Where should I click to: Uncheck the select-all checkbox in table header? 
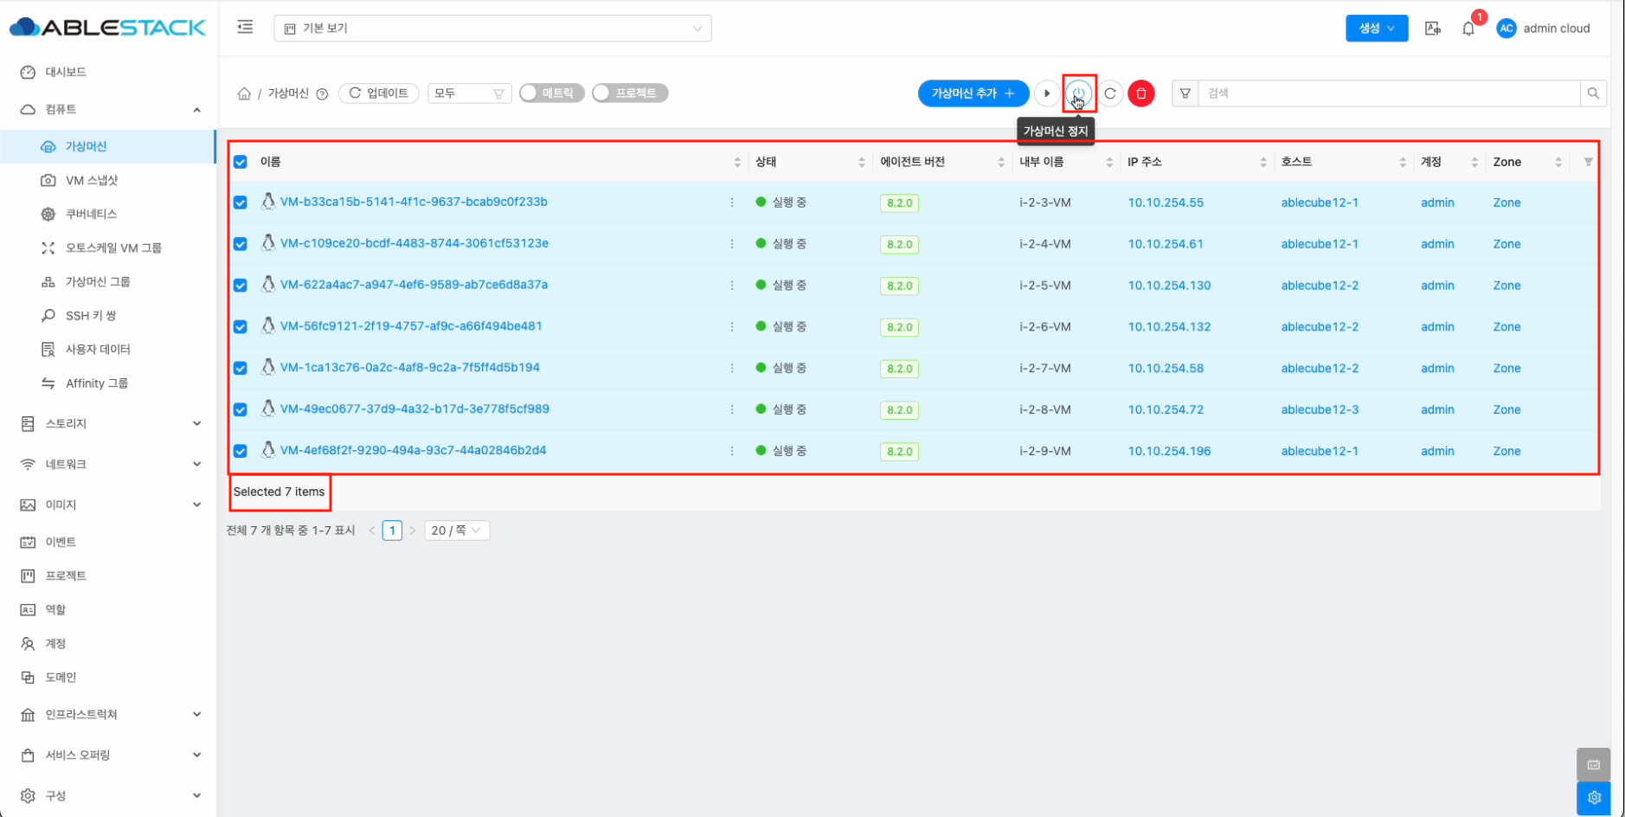[241, 162]
